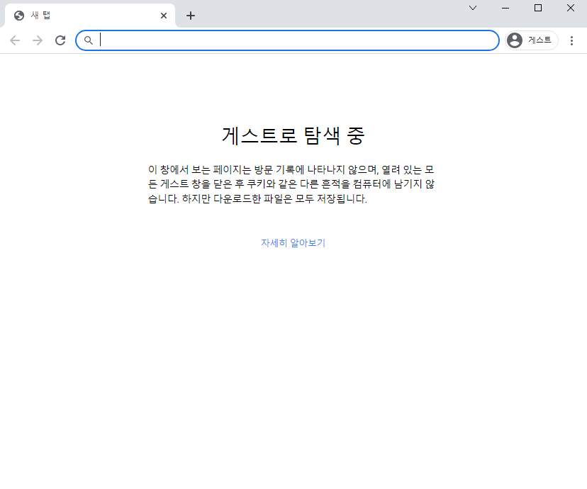587x489 pixels.
Task: Open a new tab with plus button
Action: pos(191,16)
